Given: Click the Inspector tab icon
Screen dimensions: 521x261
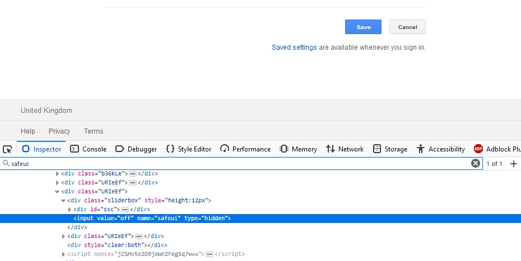Looking at the screenshot, I should [26, 149].
